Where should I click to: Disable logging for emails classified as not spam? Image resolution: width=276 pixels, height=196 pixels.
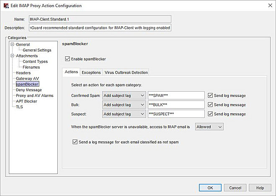coord(75,142)
